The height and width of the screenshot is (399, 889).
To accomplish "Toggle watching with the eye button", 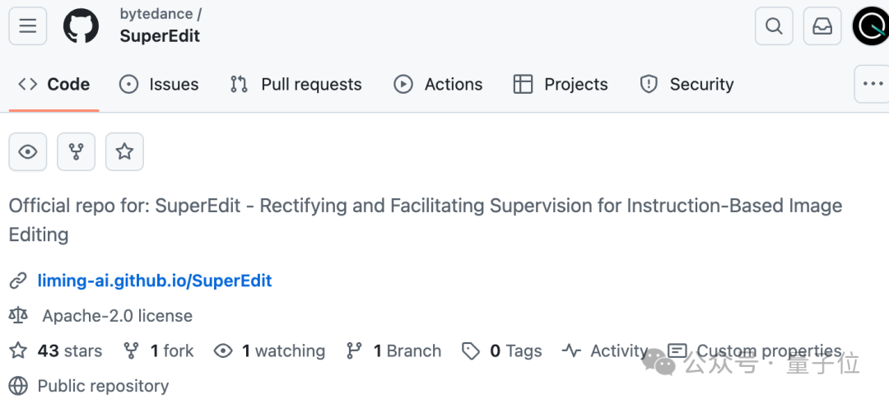I will 28,152.
